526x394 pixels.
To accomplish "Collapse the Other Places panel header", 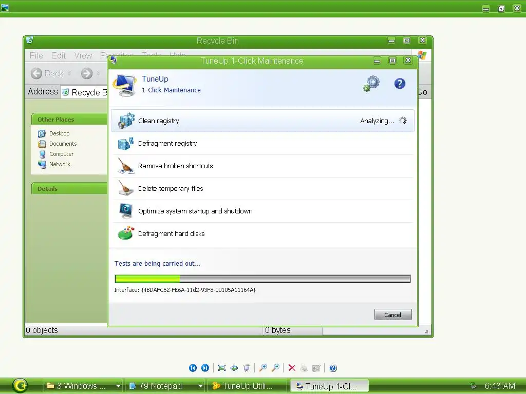I will pos(69,119).
